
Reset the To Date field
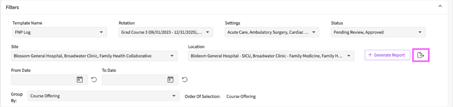[x=185, y=80]
